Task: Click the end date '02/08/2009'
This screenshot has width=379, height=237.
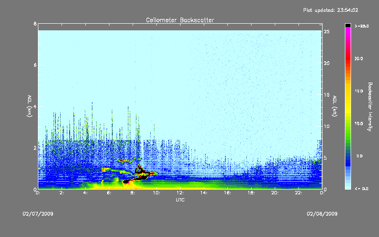Action: point(322,214)
